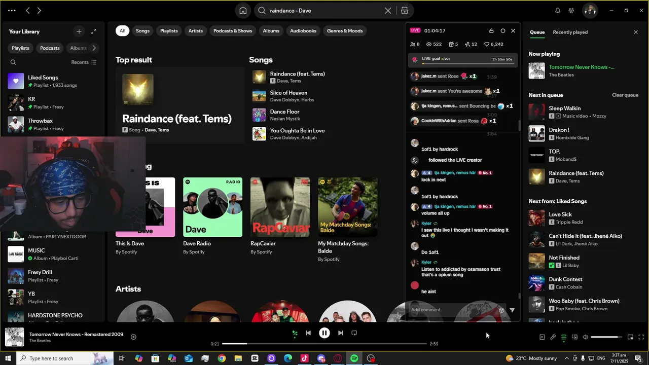
Task: Open the chat filter funnel dropdown
Action: click(x=512, y=310)
